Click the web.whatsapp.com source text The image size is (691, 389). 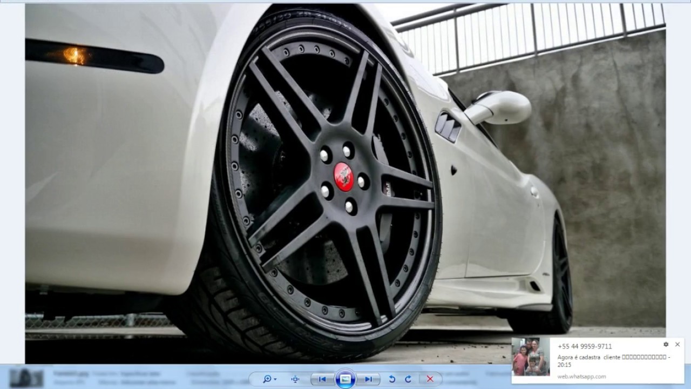pos(581,377)
